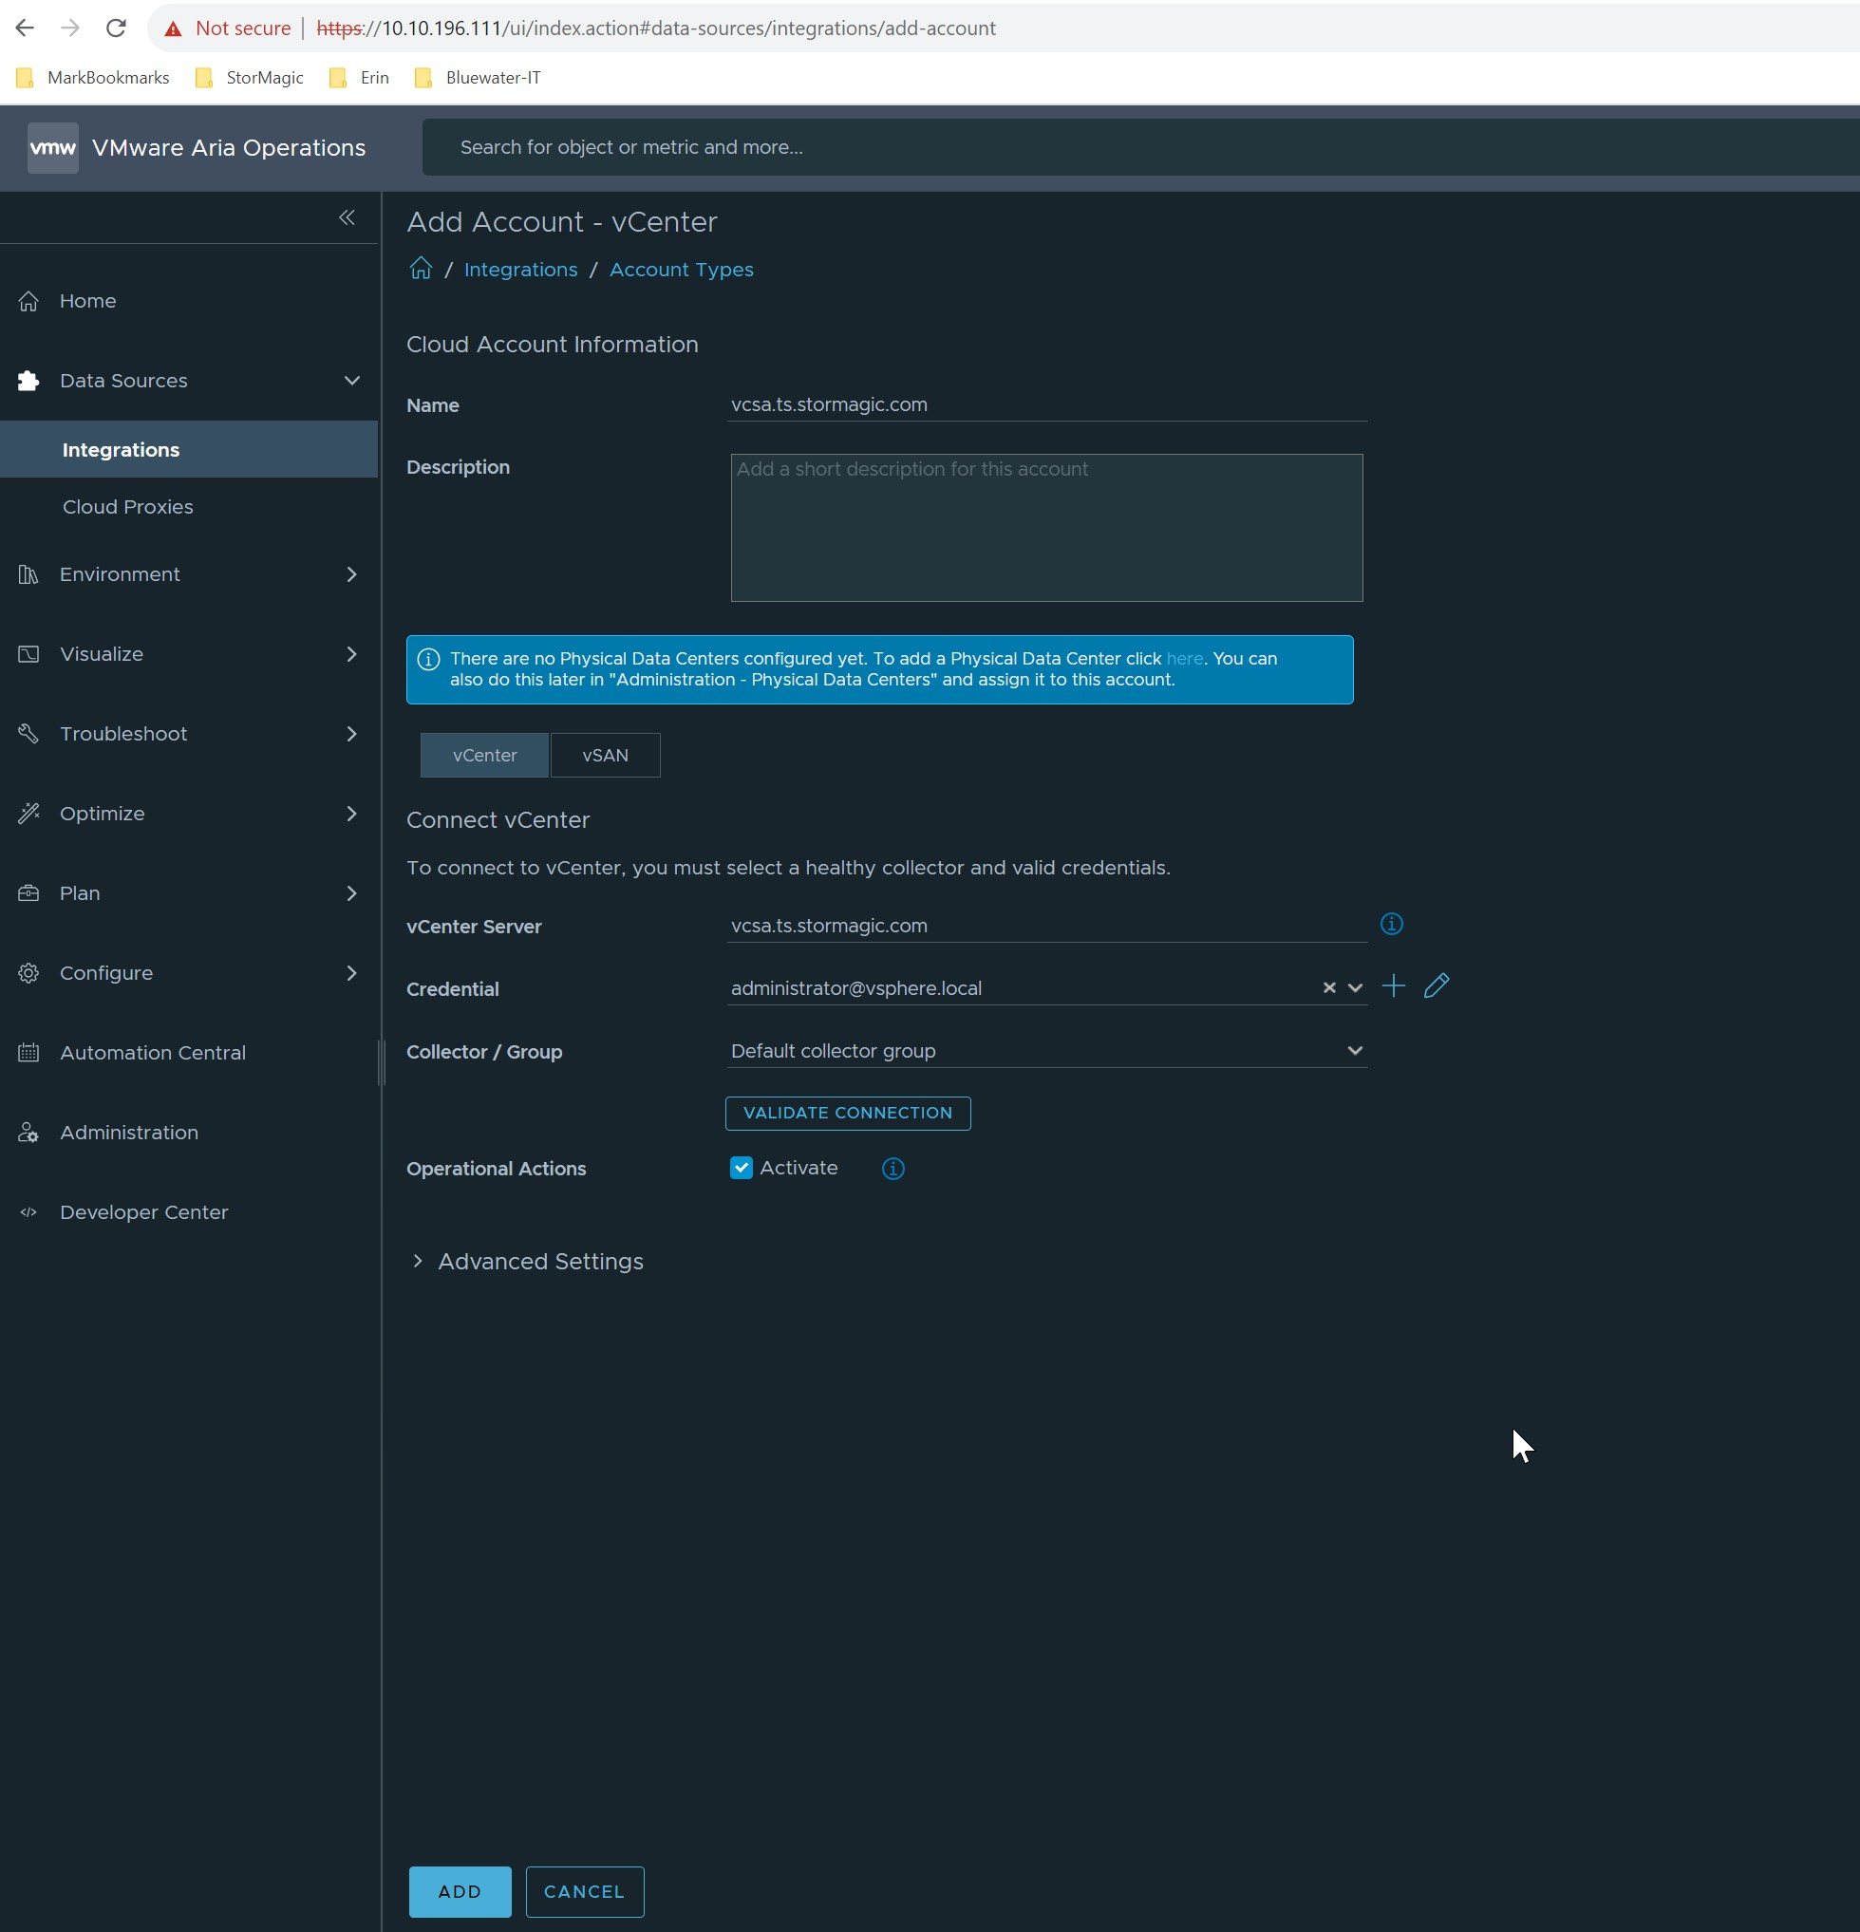Add a new credential with plus icon
Viewport: 1860px width, 1932px height.
tap(1393, 985)
